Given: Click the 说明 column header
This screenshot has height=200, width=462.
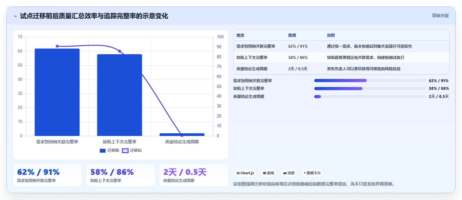Looking at the screenshot, I should pos(331,35).
